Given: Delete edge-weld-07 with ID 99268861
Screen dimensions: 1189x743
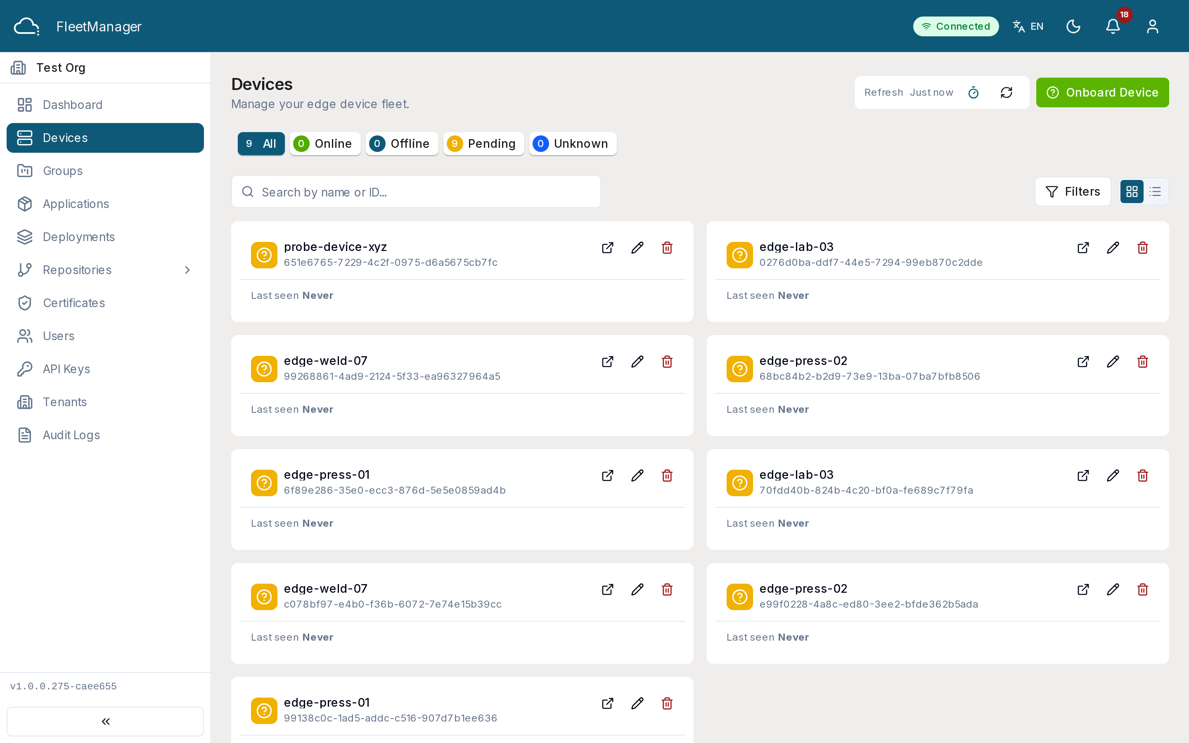Looking at the screenshot, I should click(667, 362).
